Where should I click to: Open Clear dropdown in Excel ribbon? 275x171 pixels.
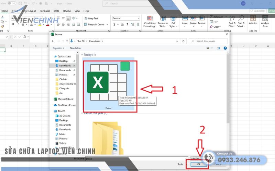[216, 27]
